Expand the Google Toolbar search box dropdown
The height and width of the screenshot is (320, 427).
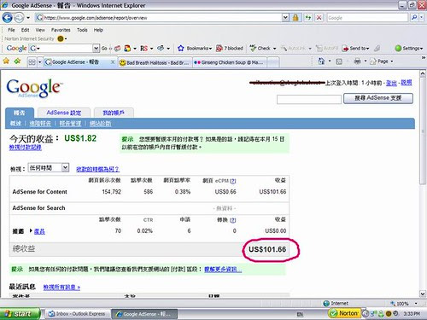(97, 49)
